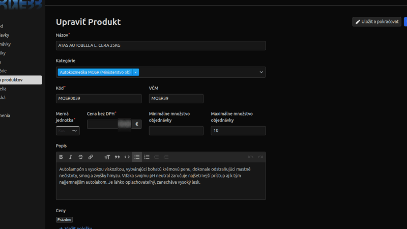The width and height of the screenshot is (407, 229).
Task: Click the Názov input field
Action: pyautogui.click(x=161, y=45)
